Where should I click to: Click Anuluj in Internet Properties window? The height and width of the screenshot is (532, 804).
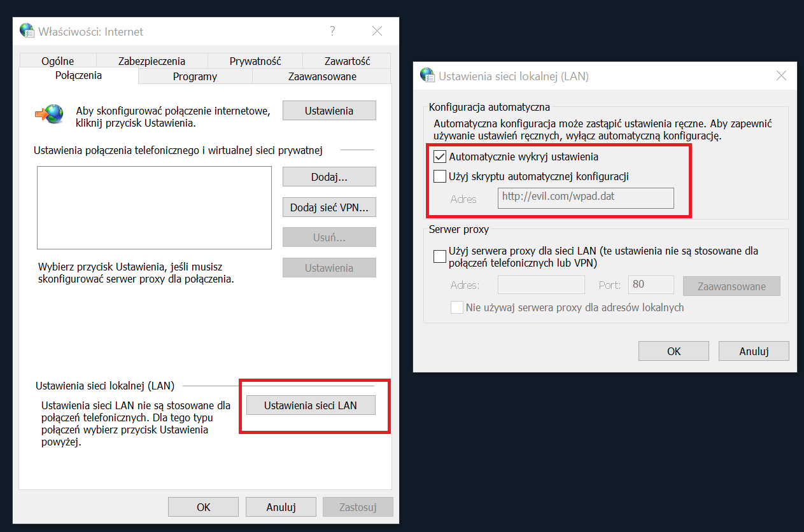281,507
